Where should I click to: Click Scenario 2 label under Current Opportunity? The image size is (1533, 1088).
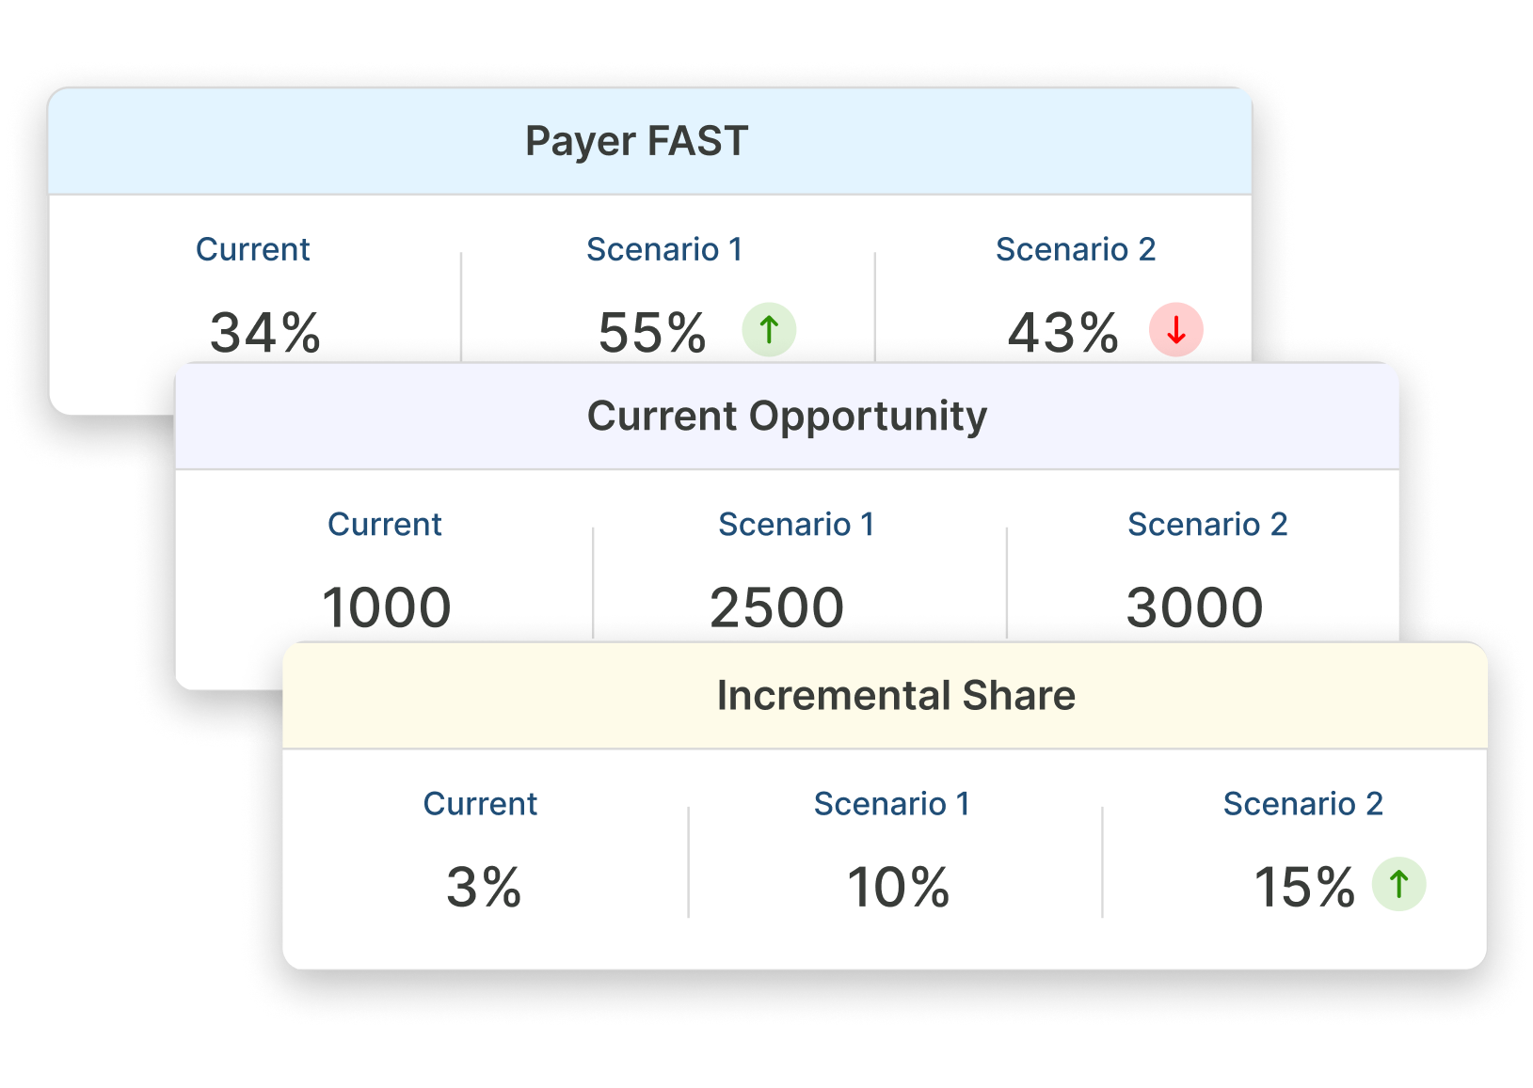click(x=1207, y=524)
